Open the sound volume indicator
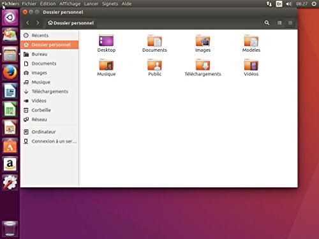This screenshot has width=319, height=239. 289,4
